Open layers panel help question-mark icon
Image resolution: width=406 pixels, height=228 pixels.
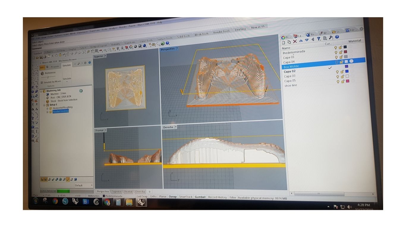pyautogui.click(x=337, y=37)
